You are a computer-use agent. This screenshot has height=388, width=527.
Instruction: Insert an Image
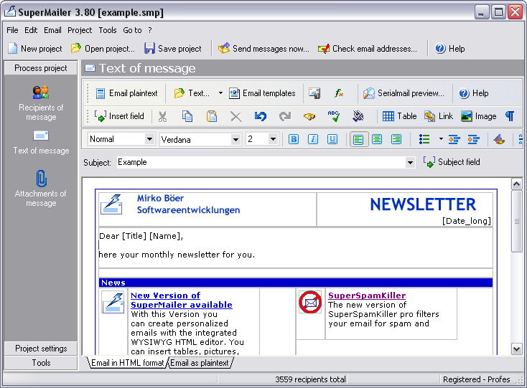(479, 116)
